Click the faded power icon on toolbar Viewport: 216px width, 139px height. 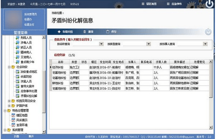click(208, 32)
